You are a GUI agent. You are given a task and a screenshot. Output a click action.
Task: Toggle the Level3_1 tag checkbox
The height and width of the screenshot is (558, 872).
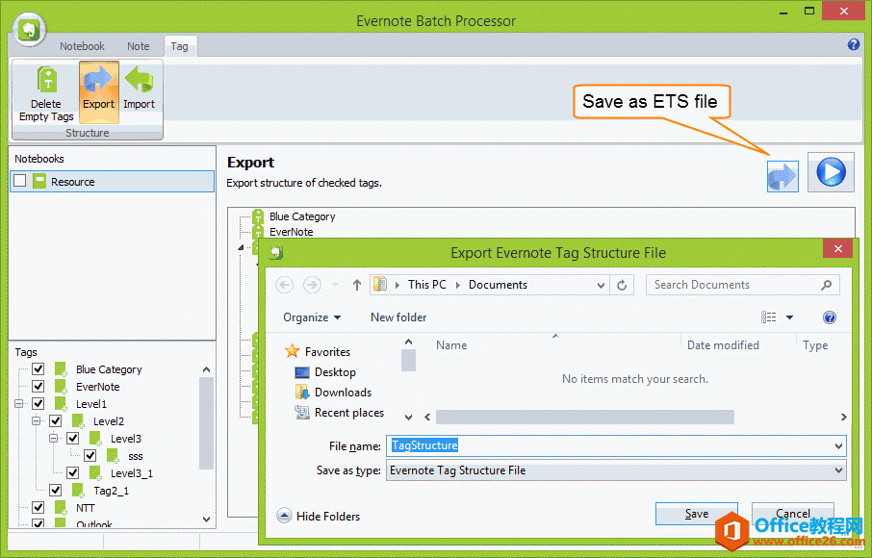pyautogui.click(x=72, y=472)
